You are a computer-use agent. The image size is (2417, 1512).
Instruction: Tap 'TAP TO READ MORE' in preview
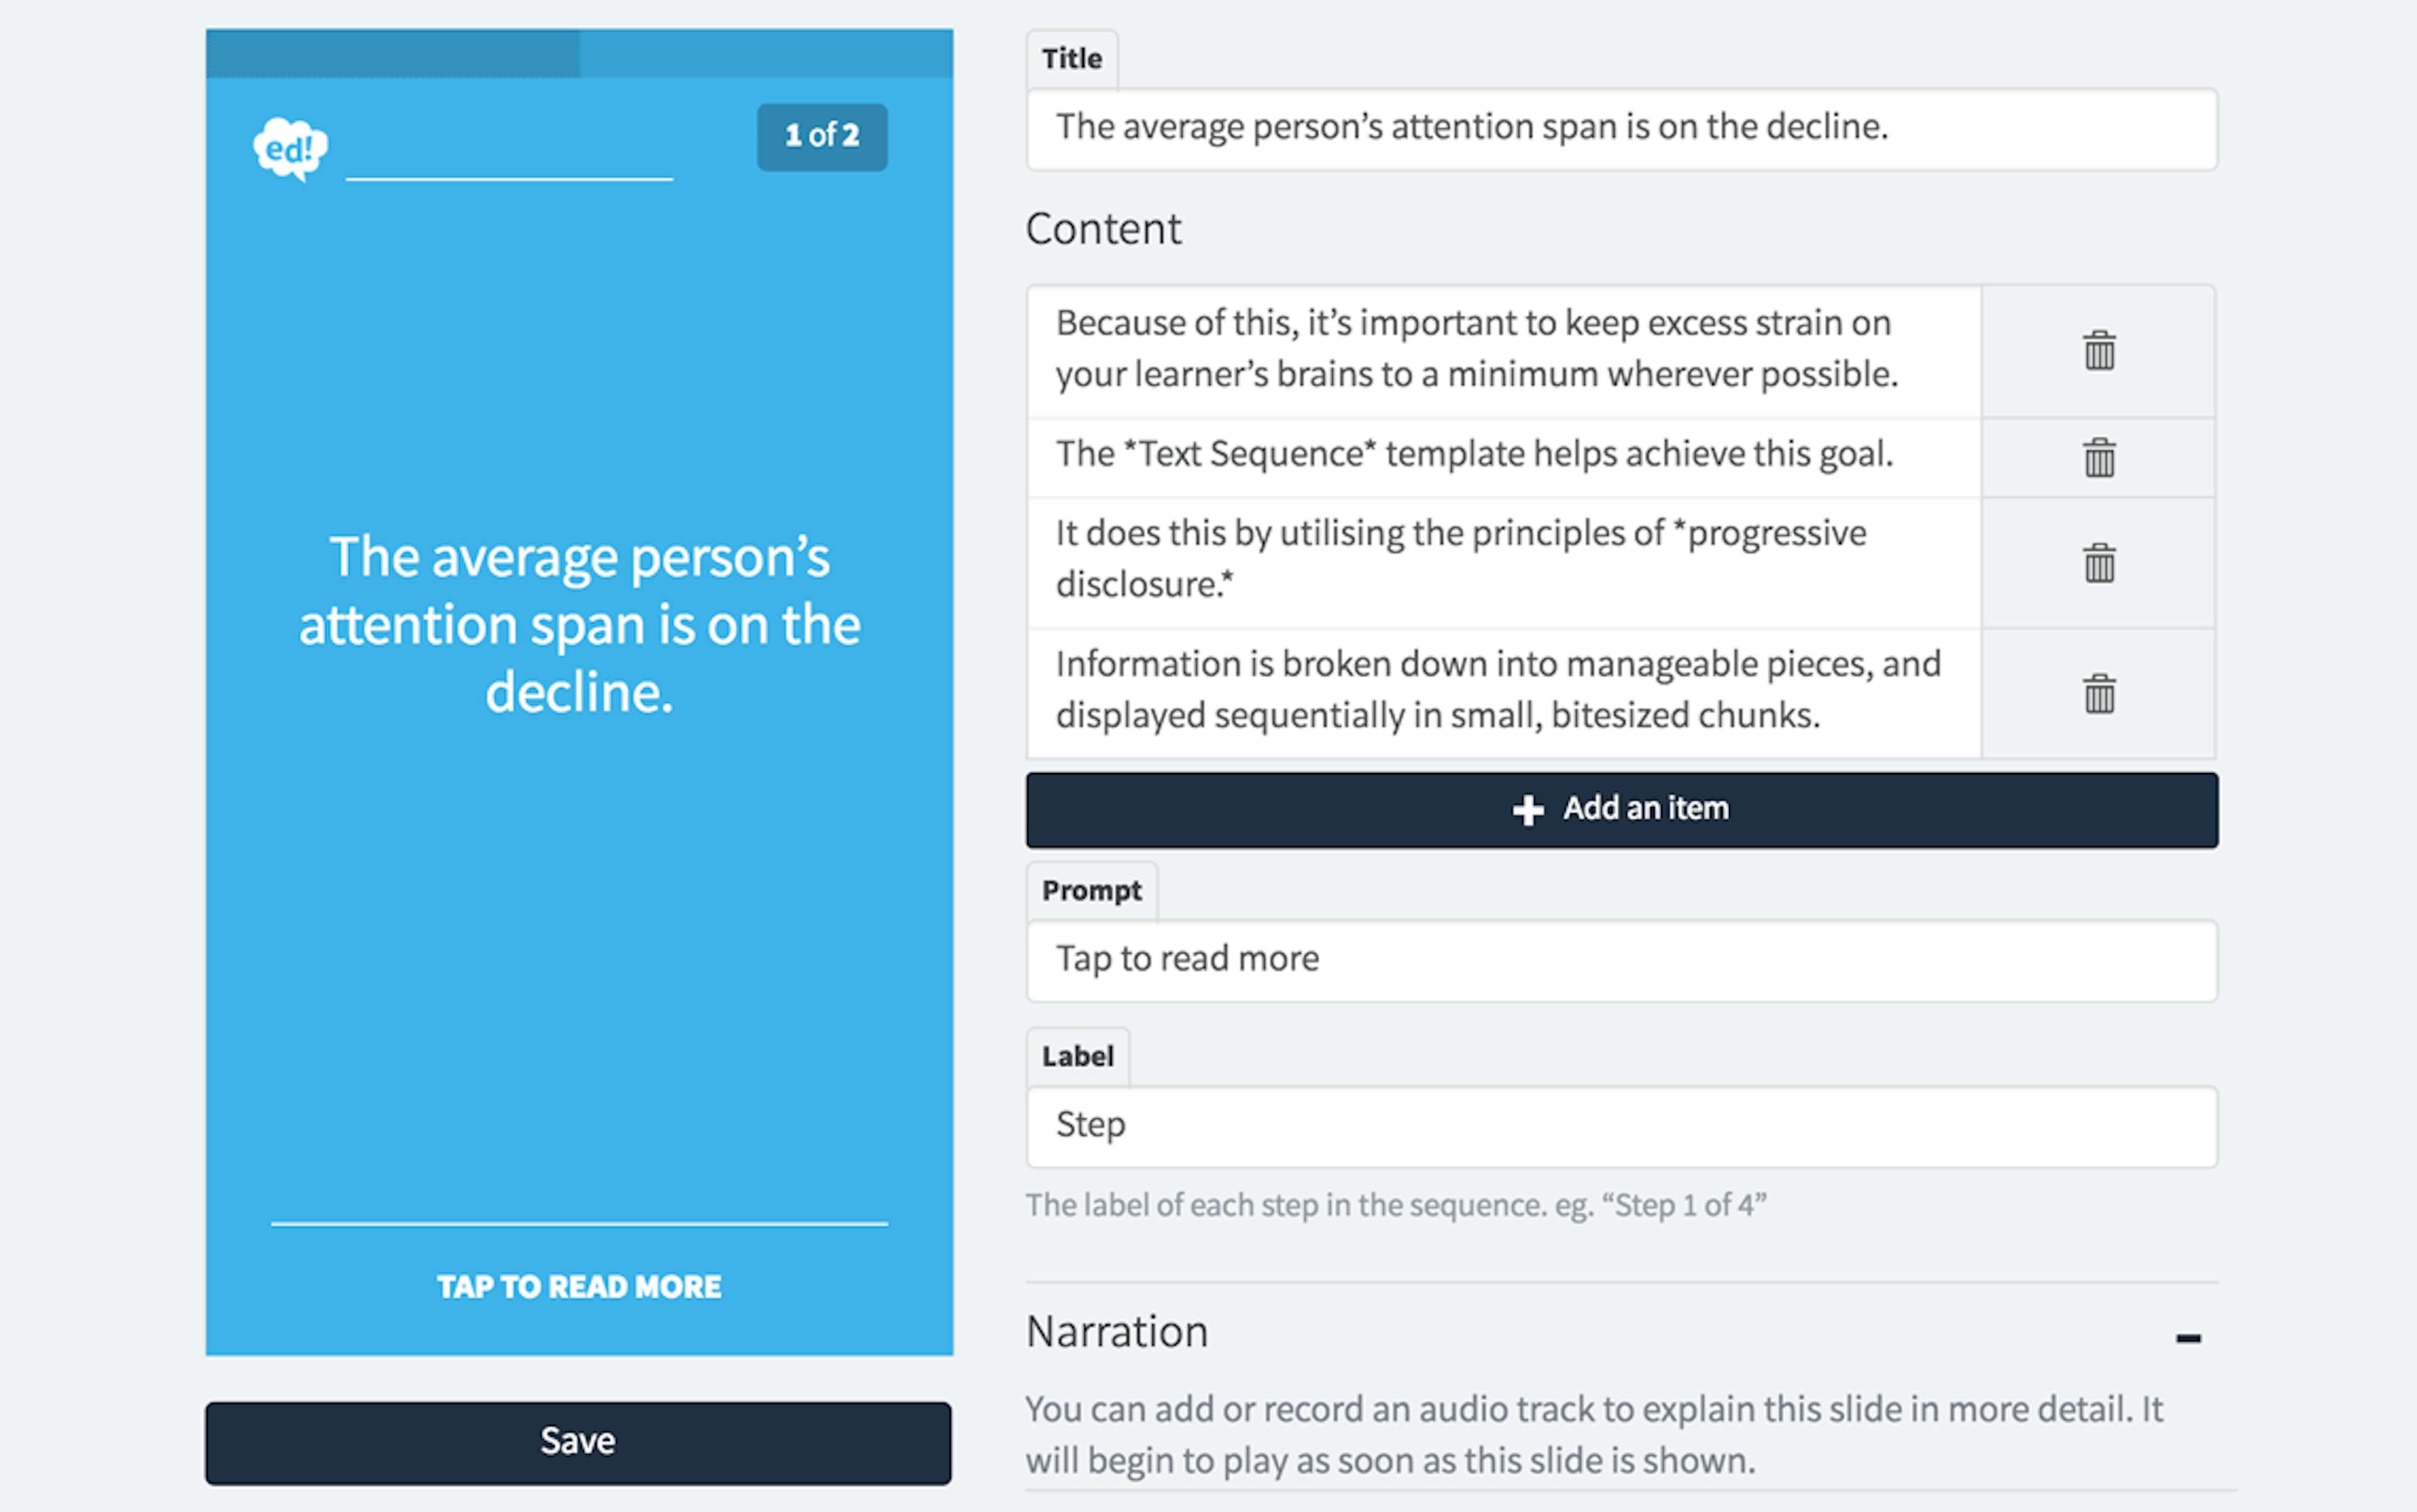[x=579, y=1287]
